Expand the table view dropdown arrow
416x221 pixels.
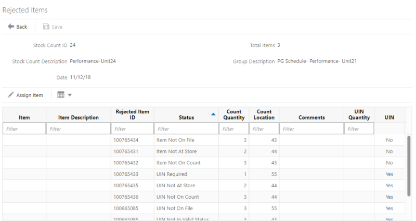point(70,95)
